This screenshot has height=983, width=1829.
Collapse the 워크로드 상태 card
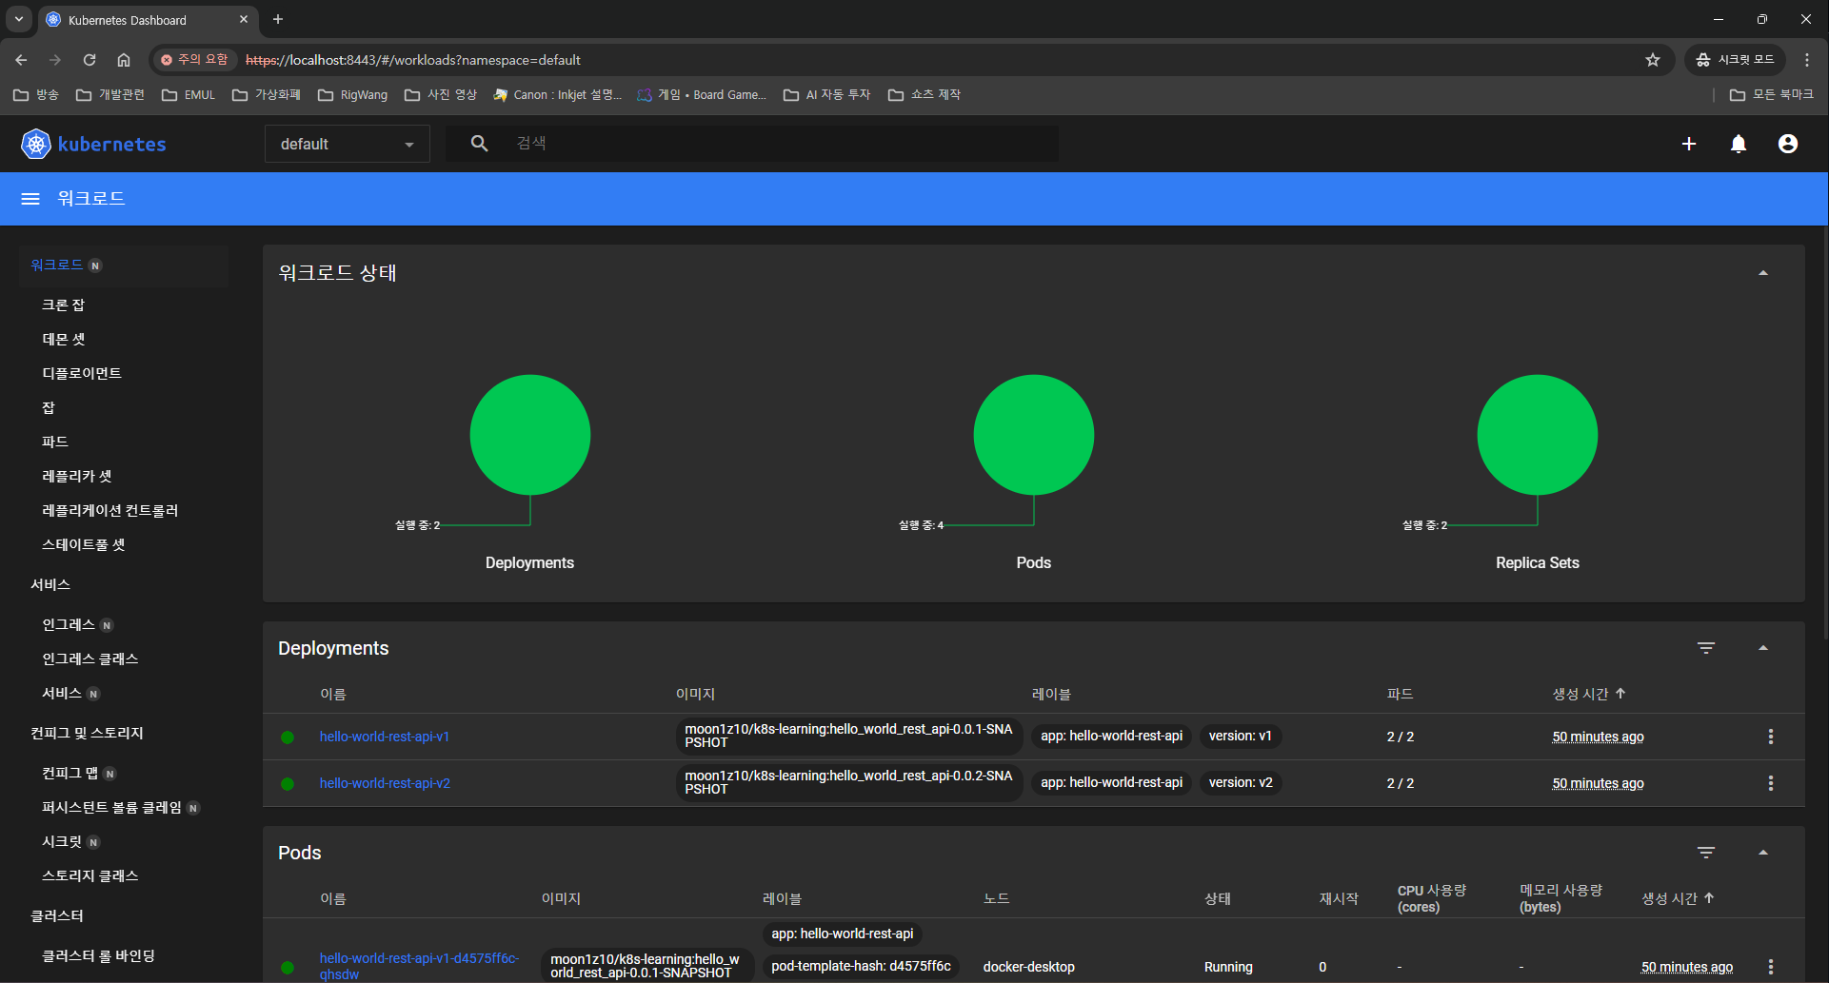pyautogui.click(x=1763, y=273)
